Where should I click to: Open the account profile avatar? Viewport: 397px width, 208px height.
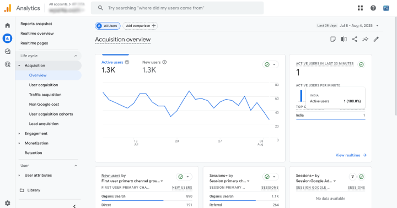pyautogui.click(x=386, y=8)
